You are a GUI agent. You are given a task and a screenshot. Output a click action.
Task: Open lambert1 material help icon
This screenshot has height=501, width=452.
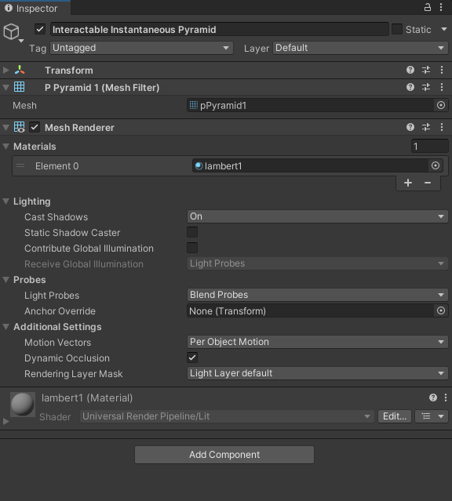coord(433,398)
